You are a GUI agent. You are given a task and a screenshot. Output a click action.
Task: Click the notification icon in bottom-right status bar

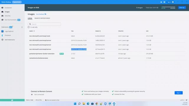pos(186,100)
